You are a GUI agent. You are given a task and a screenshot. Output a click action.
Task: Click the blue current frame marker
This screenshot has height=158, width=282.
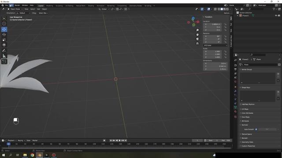click(8, 144)
